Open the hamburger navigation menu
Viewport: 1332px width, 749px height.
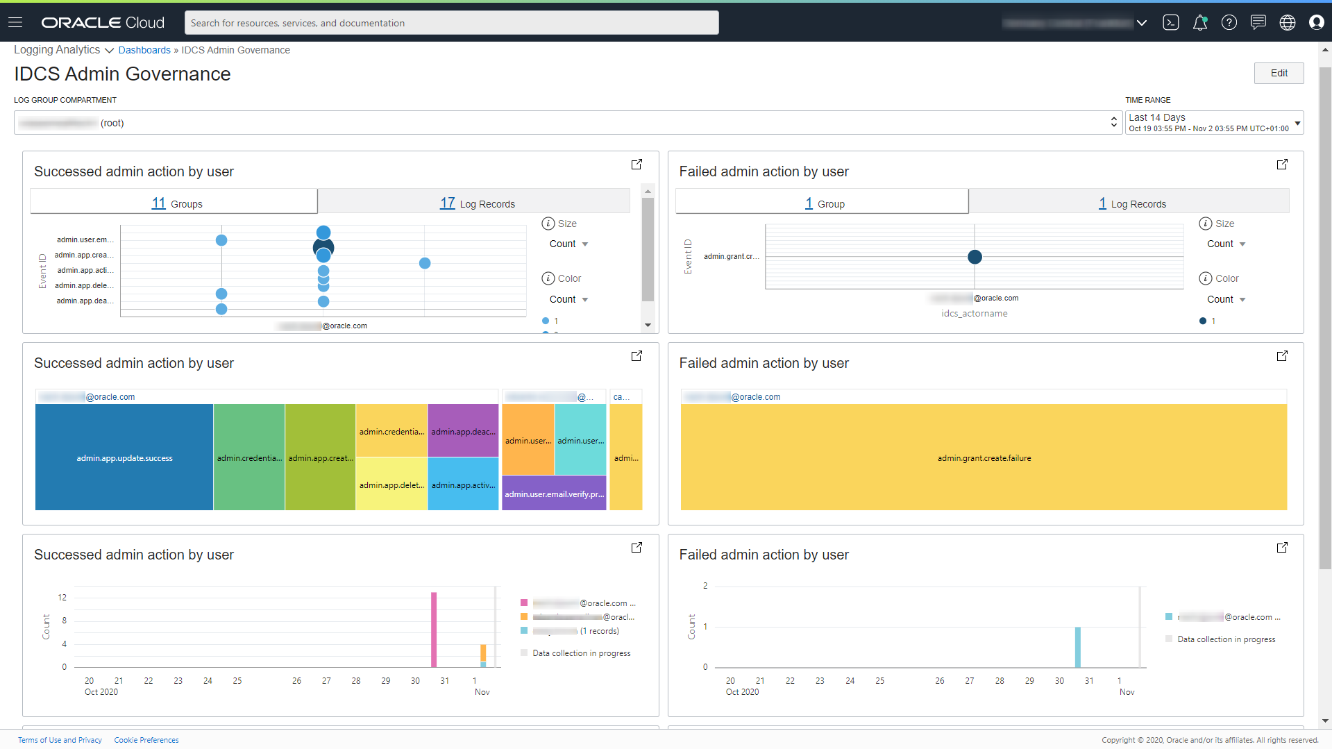point(15,22)
